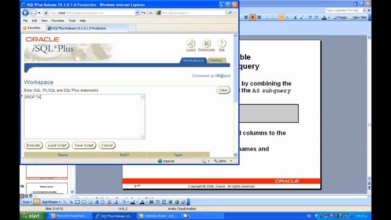Select the Arrow drawing tool
Image resolution: width=391 pixels, height=220 pixels.
point(71,202)
